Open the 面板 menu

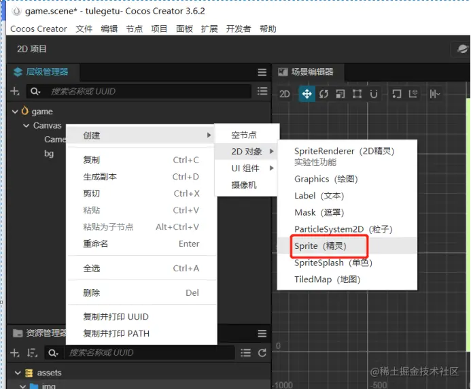184,29
